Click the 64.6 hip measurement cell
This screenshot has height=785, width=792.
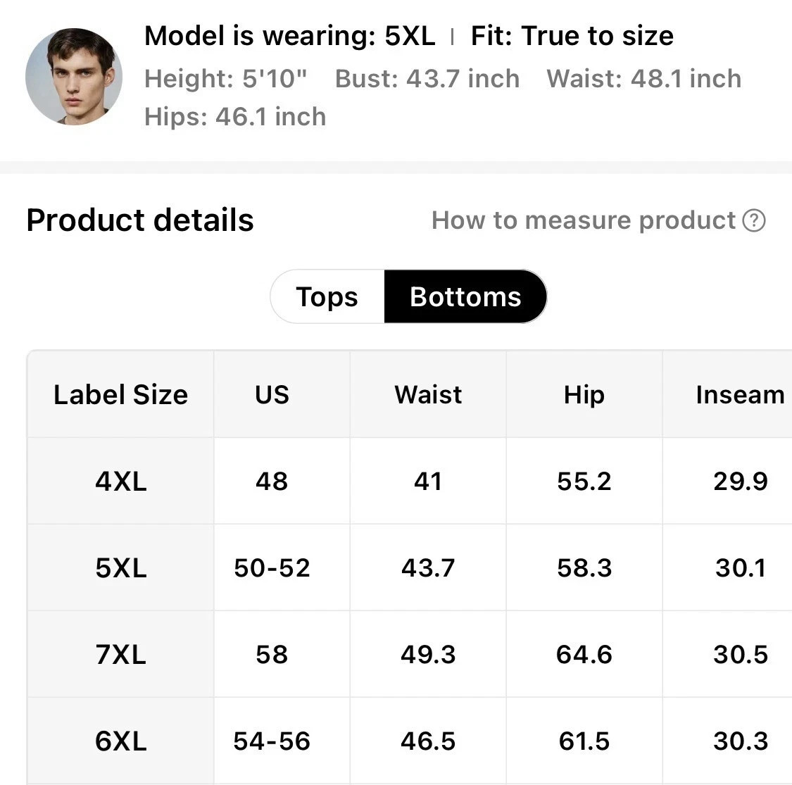584,655
